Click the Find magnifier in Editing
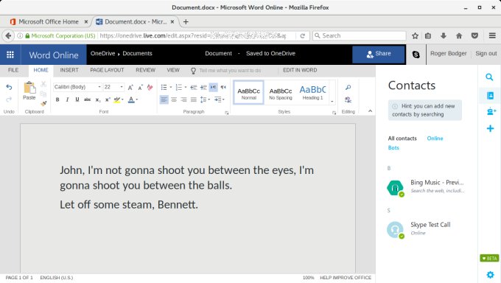The height and width of the screenshot is (283, 501). pyautogui.click(x=348, y=87)
